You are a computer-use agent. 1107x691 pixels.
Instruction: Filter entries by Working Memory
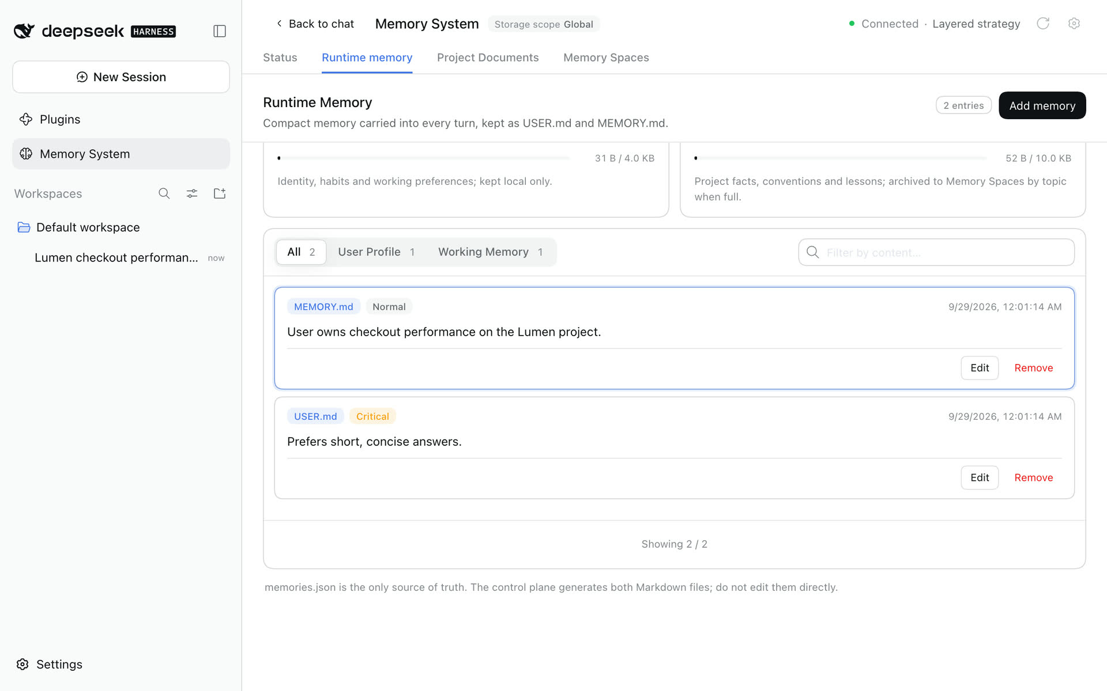tap(491, 252)
